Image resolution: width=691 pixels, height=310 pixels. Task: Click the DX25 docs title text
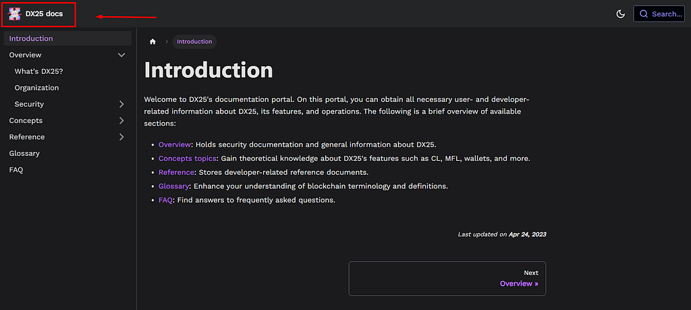click(x=44, y=14)
